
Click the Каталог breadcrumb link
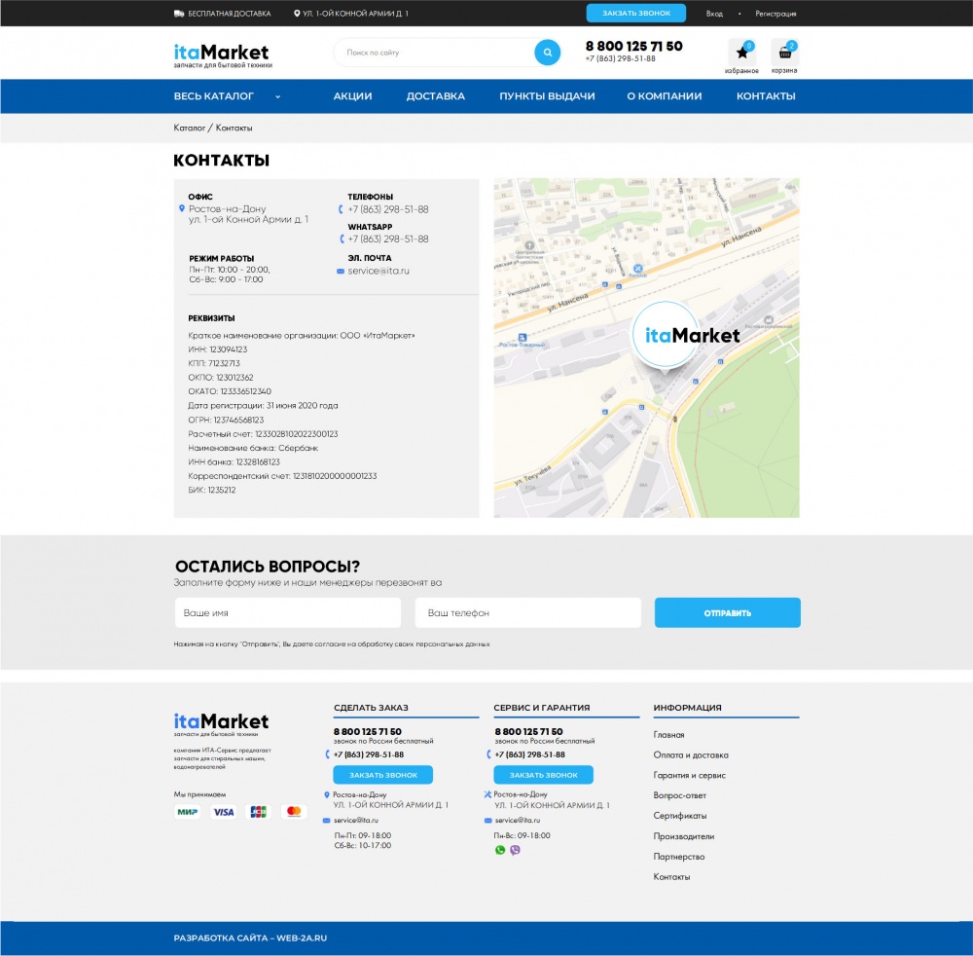pos(189,129)
